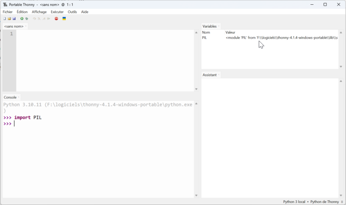Image resolution: width=346 pixels, height=205 pixels.
Task: Close the Console panel tab
Action: click(19, 97)
